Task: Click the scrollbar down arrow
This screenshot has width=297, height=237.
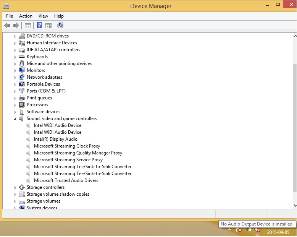Action: pyautogui.click(x=295, y=206)
